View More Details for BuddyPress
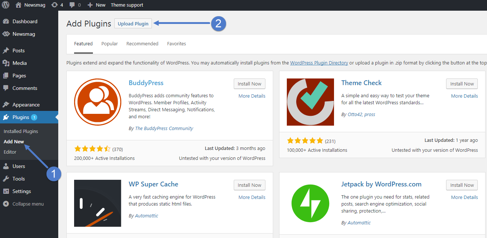Viewport: 487px width, 238px height. point(252,96)
